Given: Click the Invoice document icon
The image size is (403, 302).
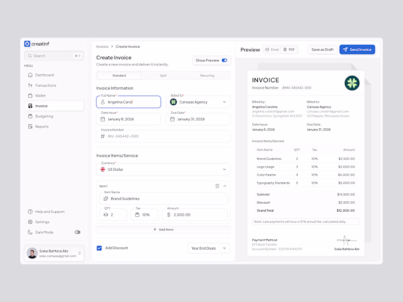Looking at the screenshot, I should pyautogui.click(x=30, y=106).
